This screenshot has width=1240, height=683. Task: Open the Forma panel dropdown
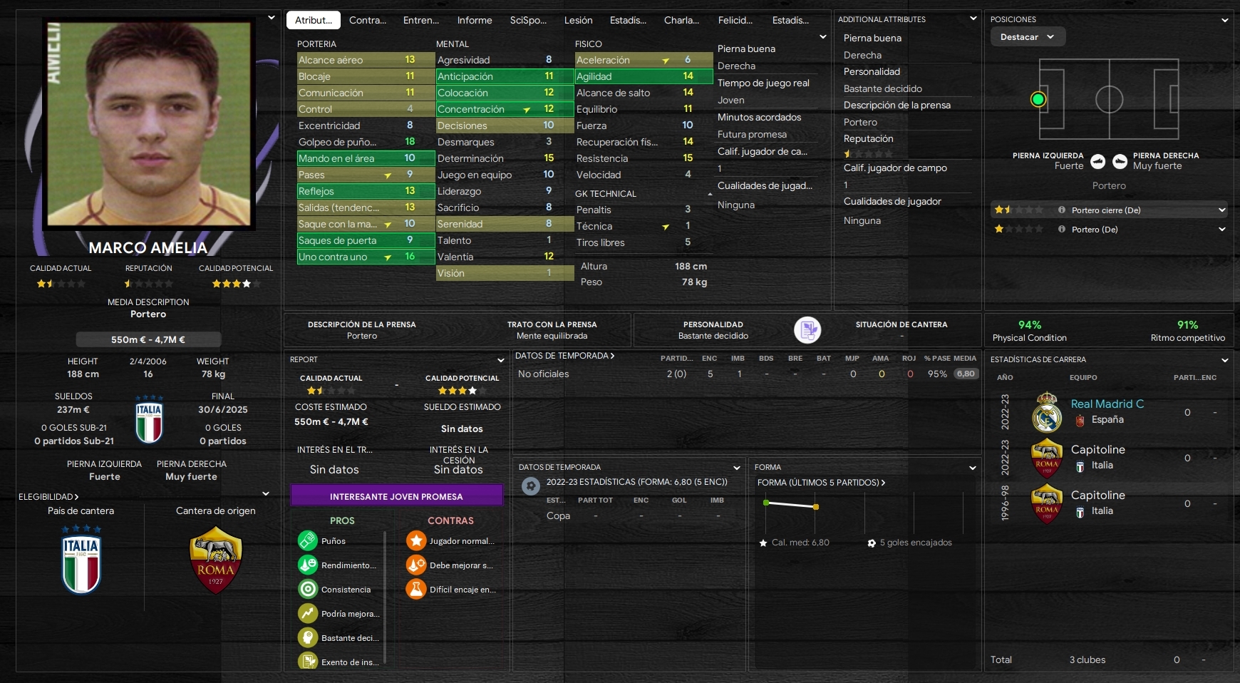coord(973,468)
